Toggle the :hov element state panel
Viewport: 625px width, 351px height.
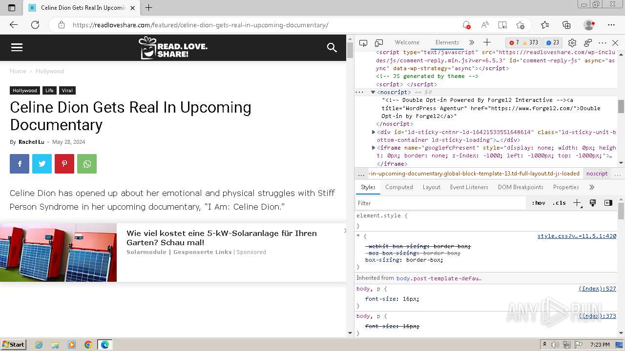pos(539,203)
